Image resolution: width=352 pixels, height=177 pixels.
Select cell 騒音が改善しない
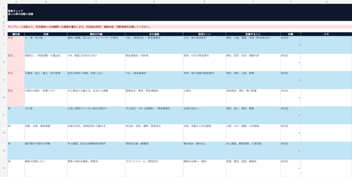coord(46,168)
